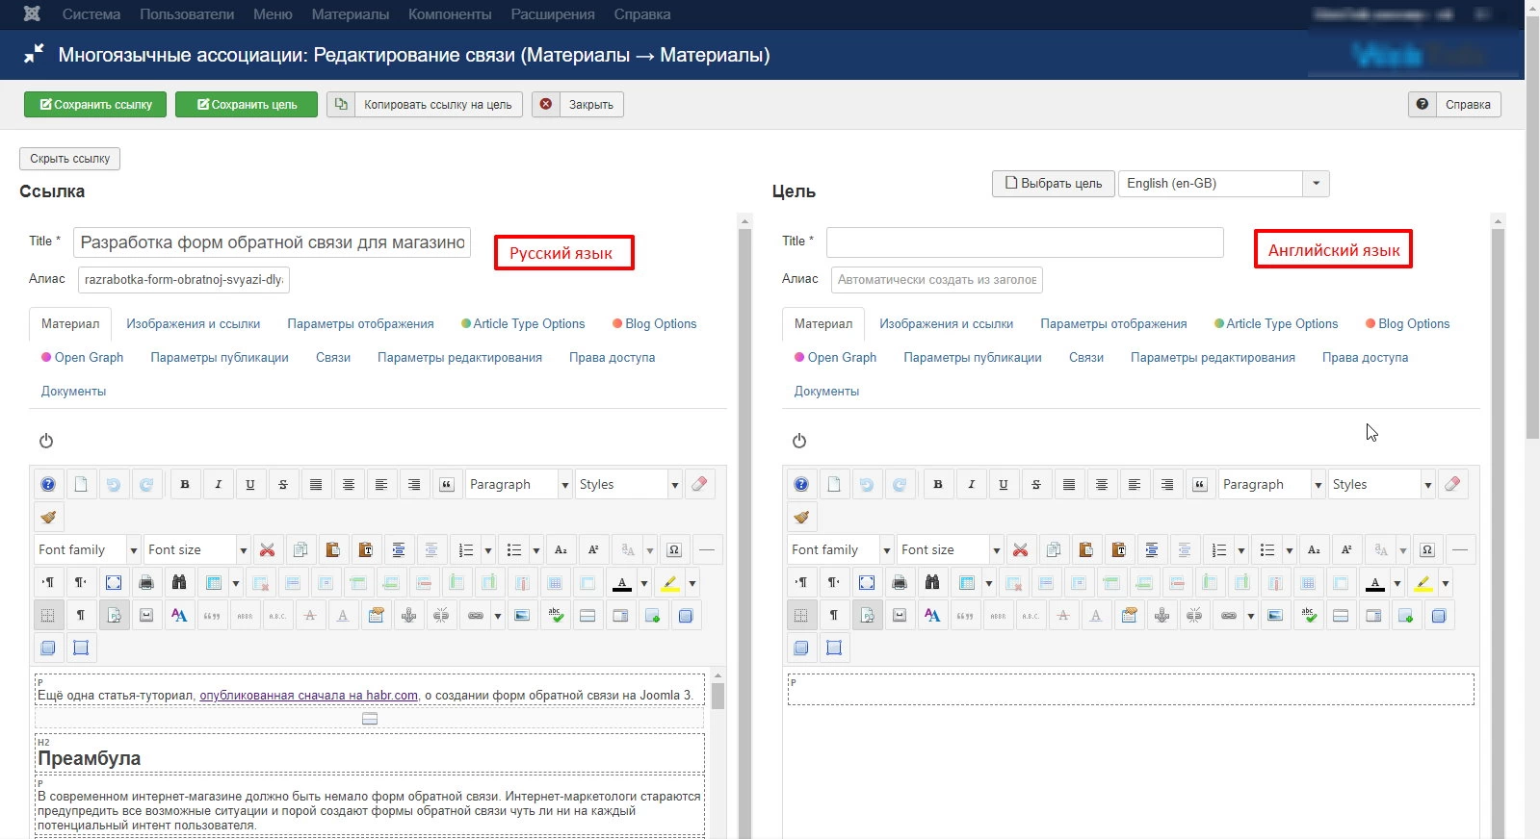Toggle visual characters pilcrow in Цель editor

834,615
